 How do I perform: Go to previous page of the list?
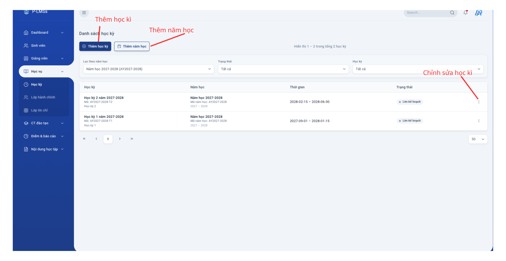tap(96, 139)
